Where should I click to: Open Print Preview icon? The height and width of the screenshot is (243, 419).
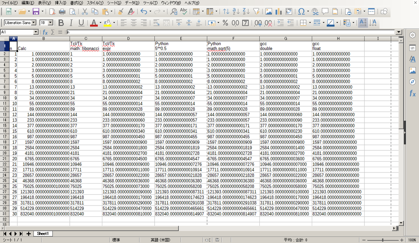click(x=72, y=12)
